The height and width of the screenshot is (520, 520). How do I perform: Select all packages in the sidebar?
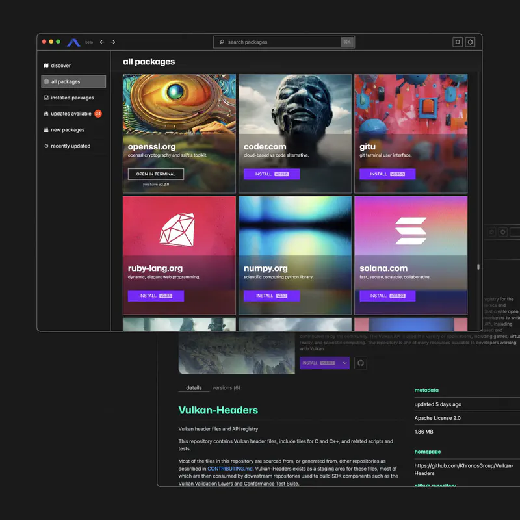coord(73,82)
